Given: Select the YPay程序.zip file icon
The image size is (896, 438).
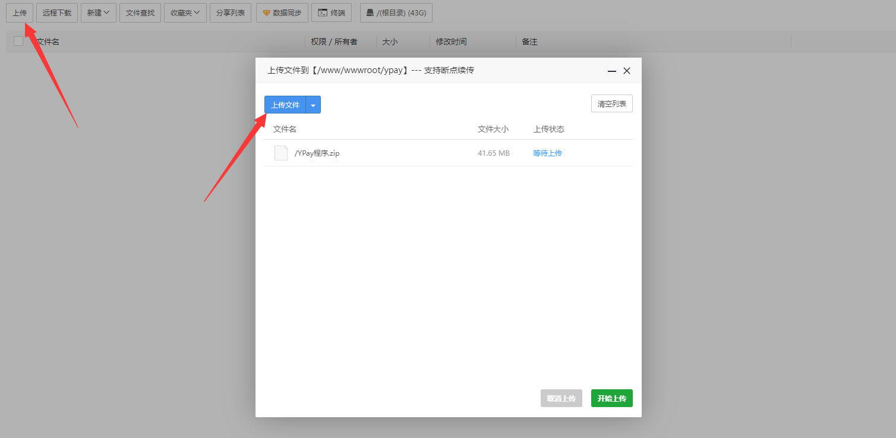Looking at the screenshot, I should click(x=280, y=153).
